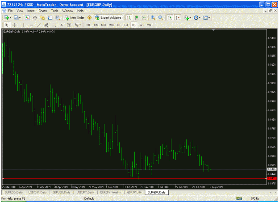Screen dimensions: 279x202
Task: Open the Charts menu
Action: click(x=43, y=11)
